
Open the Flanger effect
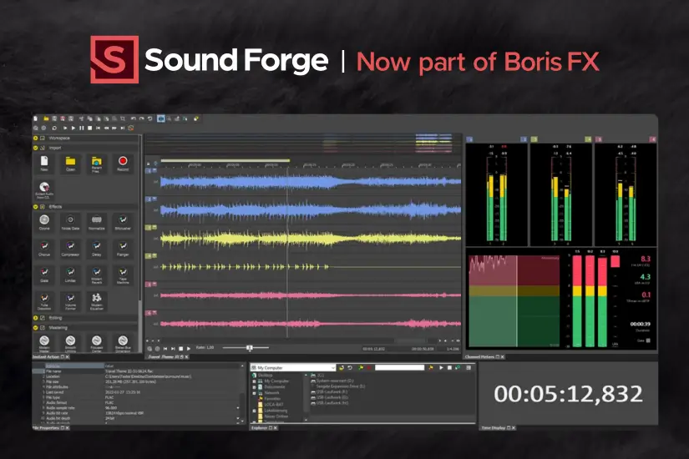[123, 248]
